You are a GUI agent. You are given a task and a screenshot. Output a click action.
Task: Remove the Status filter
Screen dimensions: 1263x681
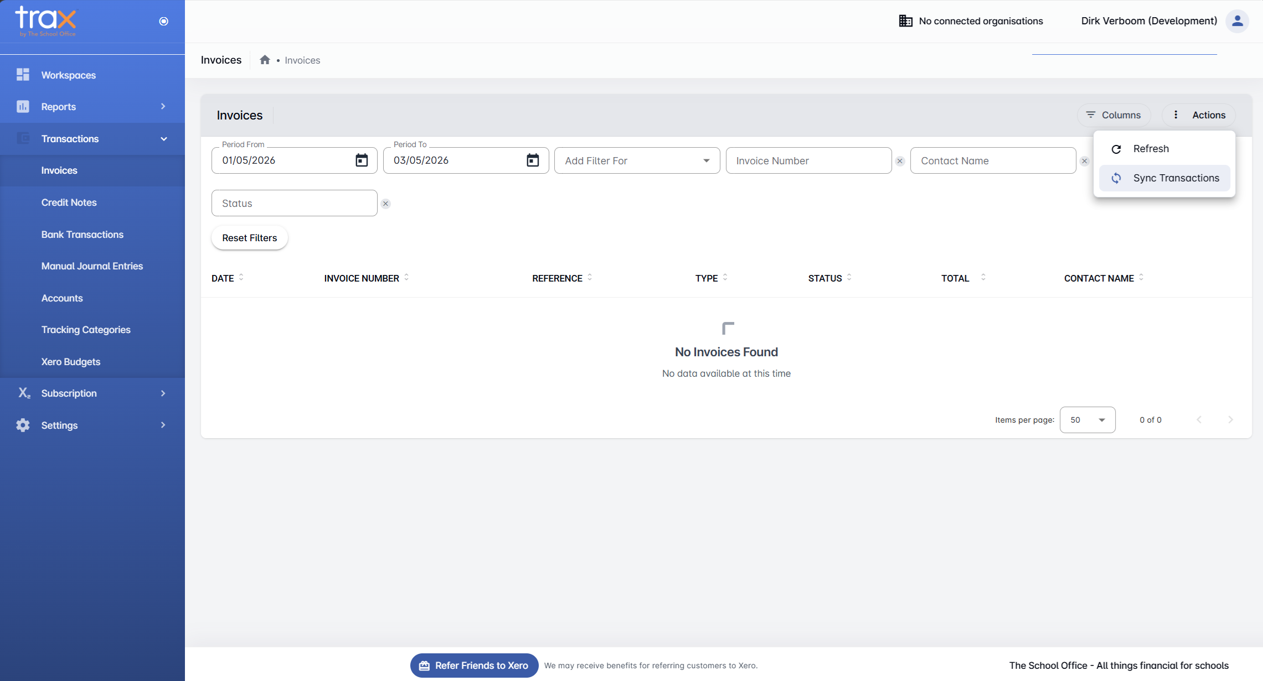(385, 204)
